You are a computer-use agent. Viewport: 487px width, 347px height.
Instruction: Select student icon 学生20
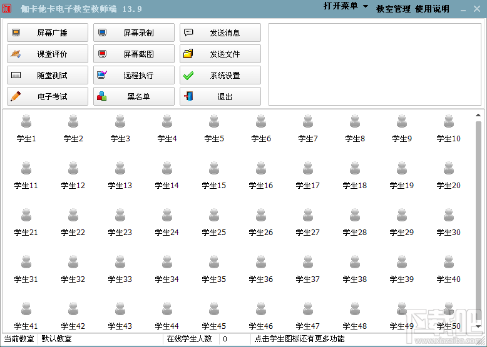(x=448, y=168)
